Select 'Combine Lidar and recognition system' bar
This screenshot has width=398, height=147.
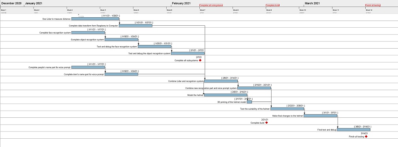point(221,81)
